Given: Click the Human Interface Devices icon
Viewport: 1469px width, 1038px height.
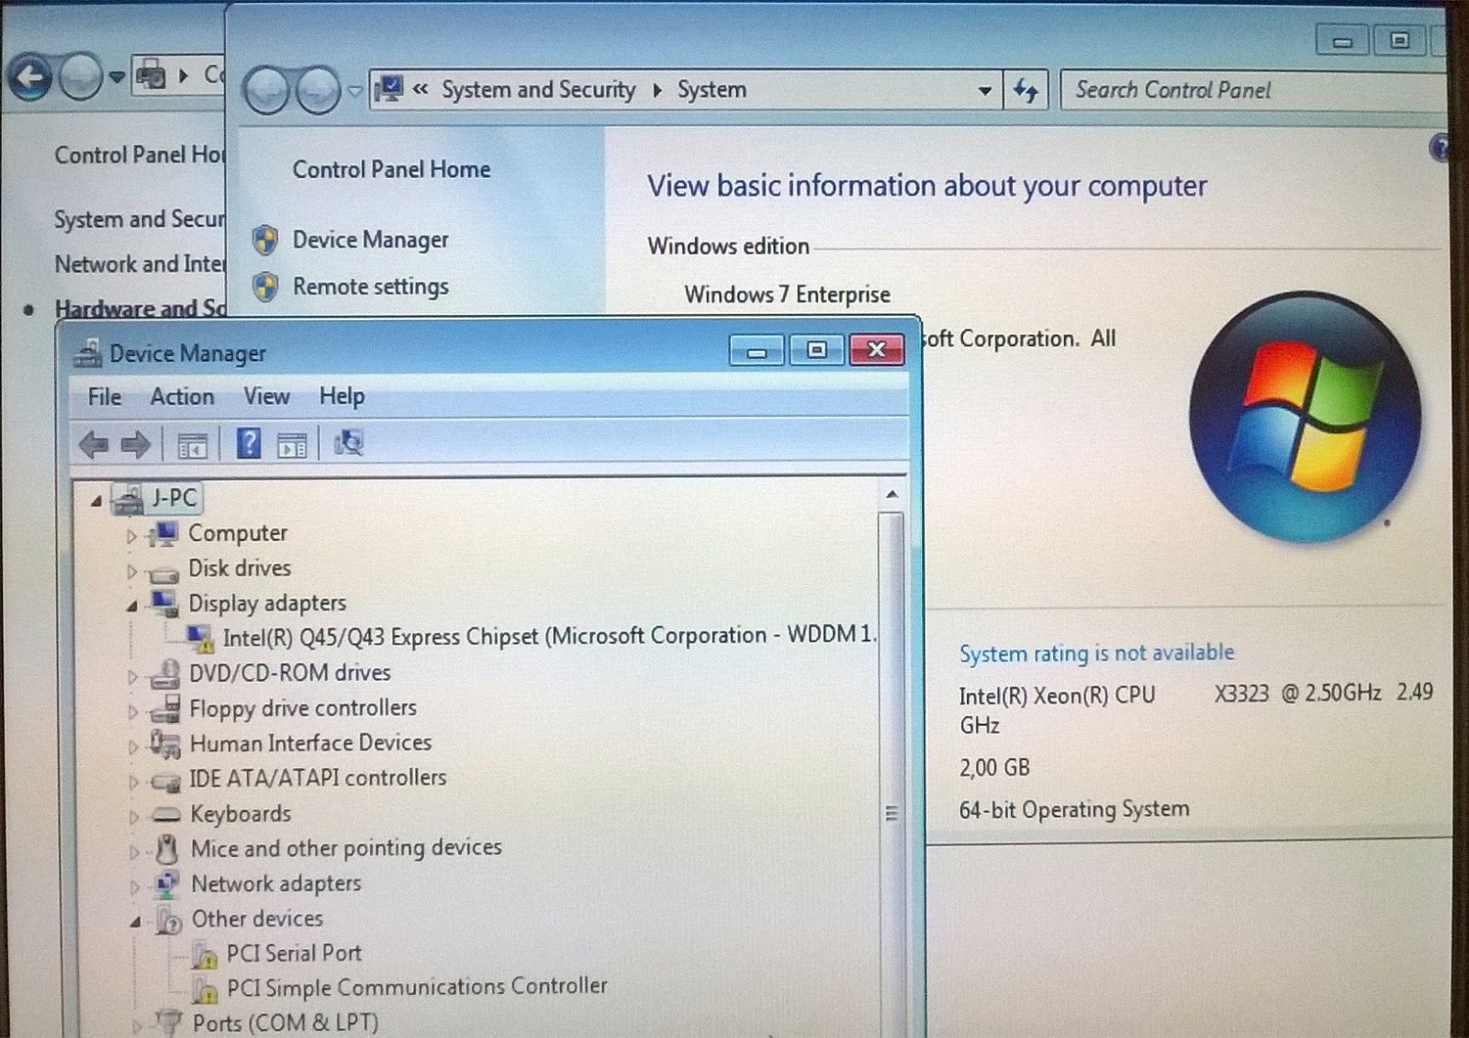Looking at the screenshot, I should (165, 743).
